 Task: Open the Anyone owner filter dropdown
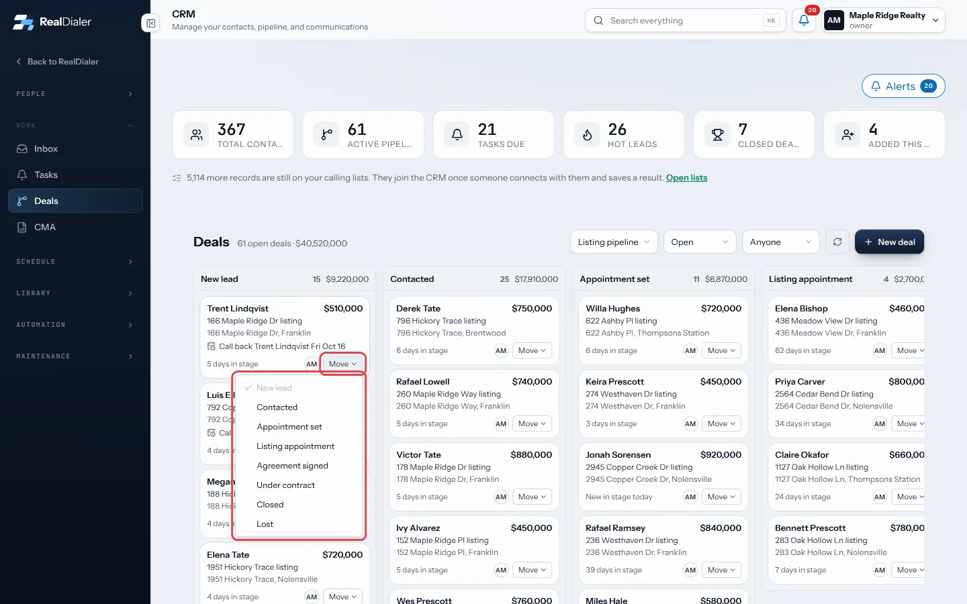click(x=780, y=242)
